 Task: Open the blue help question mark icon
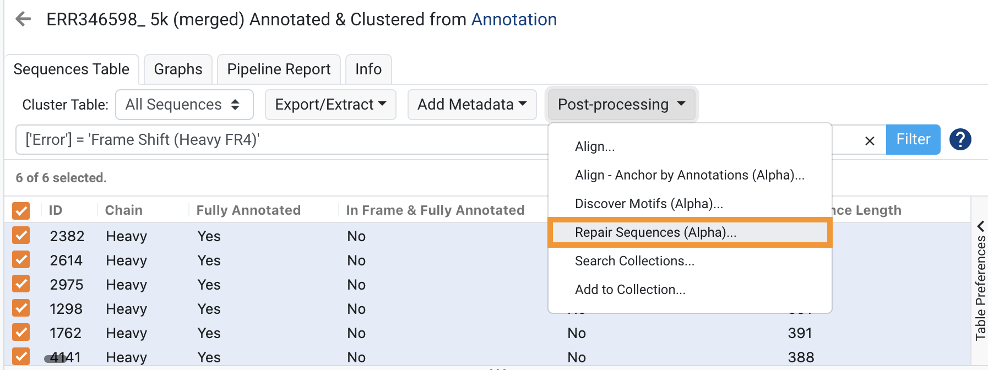[x=960, y=139]
